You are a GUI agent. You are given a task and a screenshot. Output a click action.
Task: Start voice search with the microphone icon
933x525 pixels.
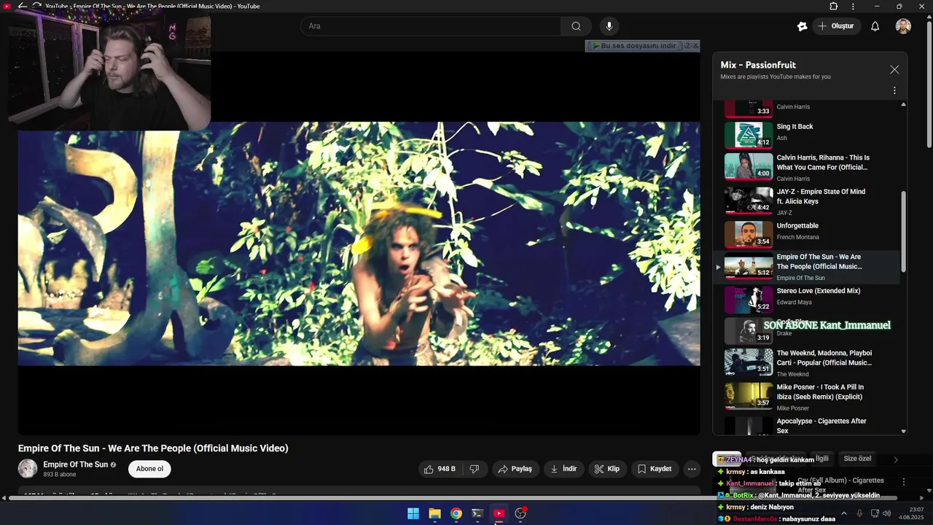click(609, 26)
